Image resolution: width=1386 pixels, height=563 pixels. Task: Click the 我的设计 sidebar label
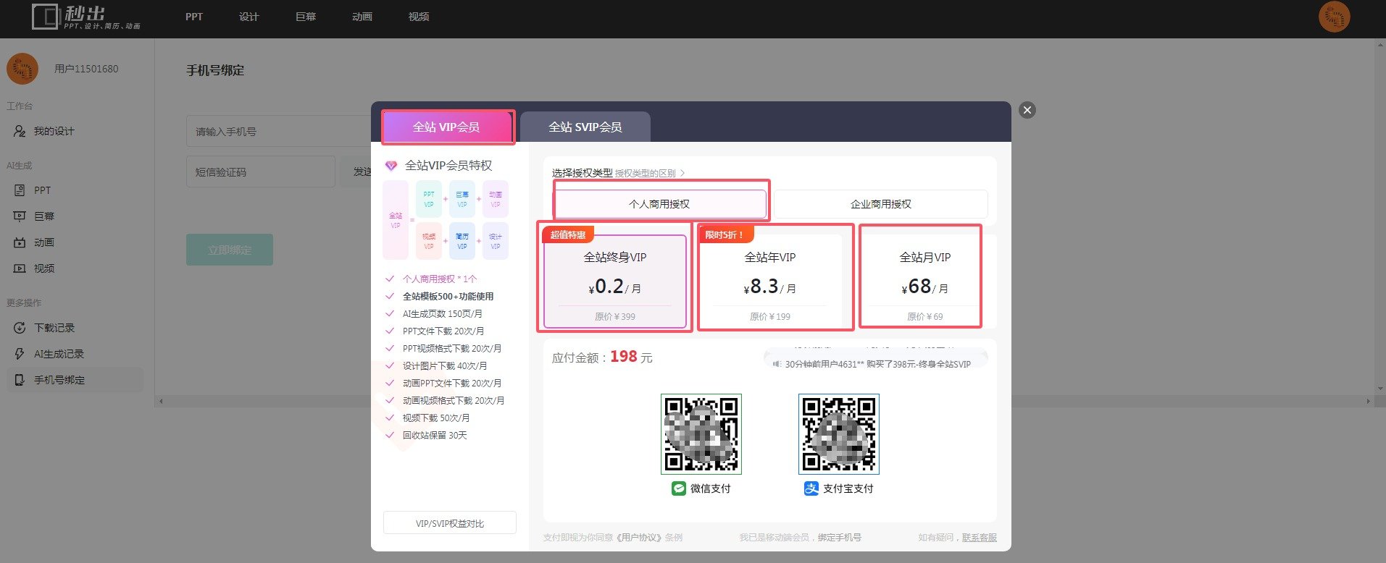[54, 131]
